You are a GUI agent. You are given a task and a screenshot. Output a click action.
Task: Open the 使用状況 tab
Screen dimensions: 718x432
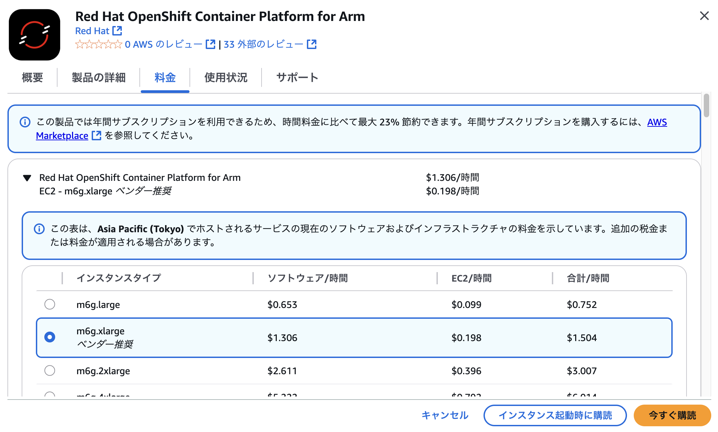click(226, 77)
